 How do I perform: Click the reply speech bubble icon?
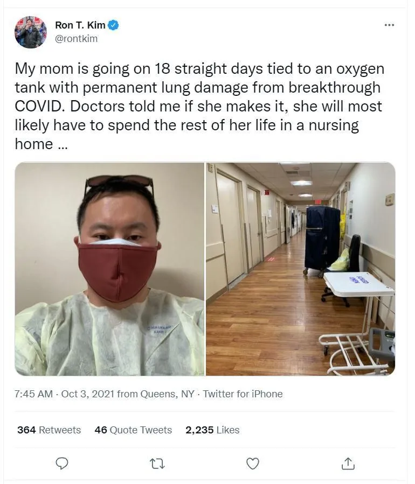62,464
